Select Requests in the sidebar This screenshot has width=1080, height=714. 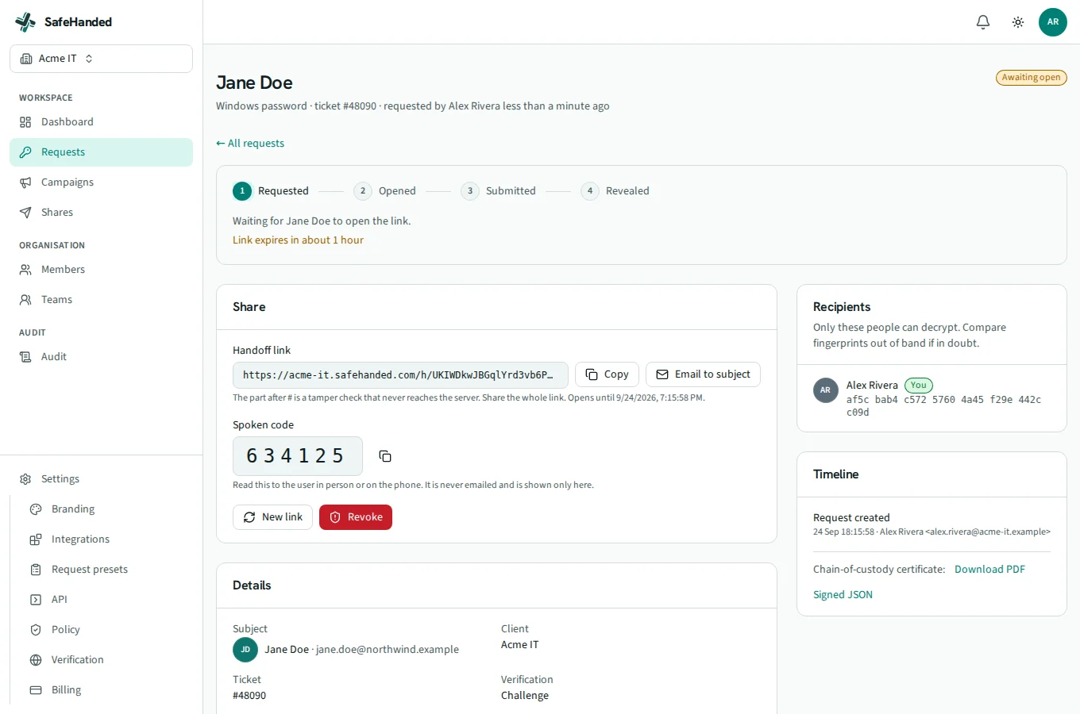coord(101,152)
